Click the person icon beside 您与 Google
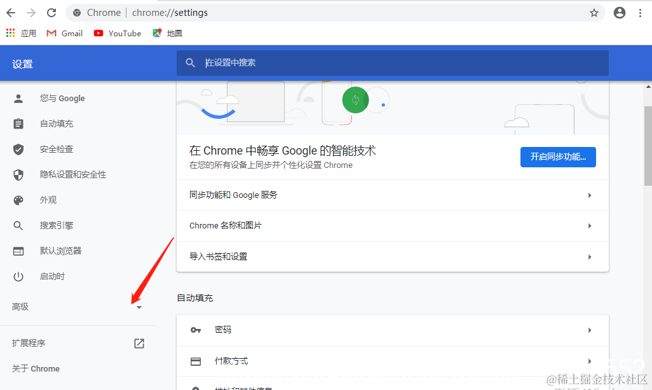 (x=18, y=99)
